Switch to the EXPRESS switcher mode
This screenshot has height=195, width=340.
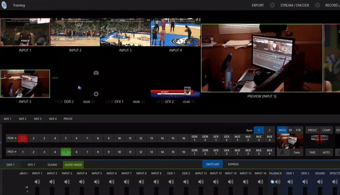point(233,164)
